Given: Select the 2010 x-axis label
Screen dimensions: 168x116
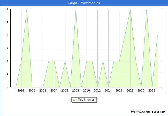Looking at the screenshot, I should pos(87,90).
